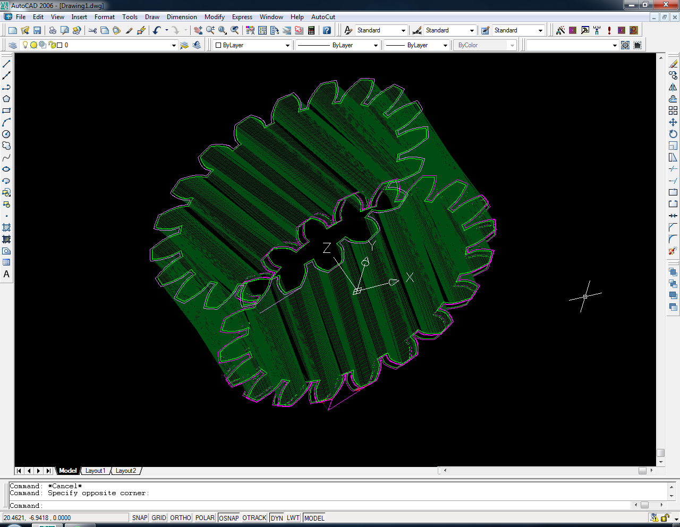The width and height of the screenshot is (680, 527).
Task: Expand the layer selection dropdown
Action: coord(174,45)
